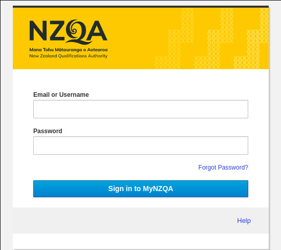Click the NZQA logo in the banner

68,39
